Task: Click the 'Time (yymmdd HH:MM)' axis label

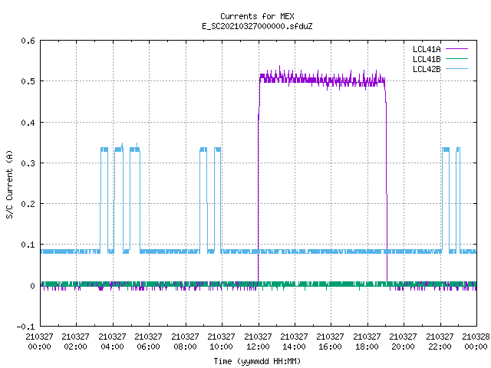Action: [257, 361]
